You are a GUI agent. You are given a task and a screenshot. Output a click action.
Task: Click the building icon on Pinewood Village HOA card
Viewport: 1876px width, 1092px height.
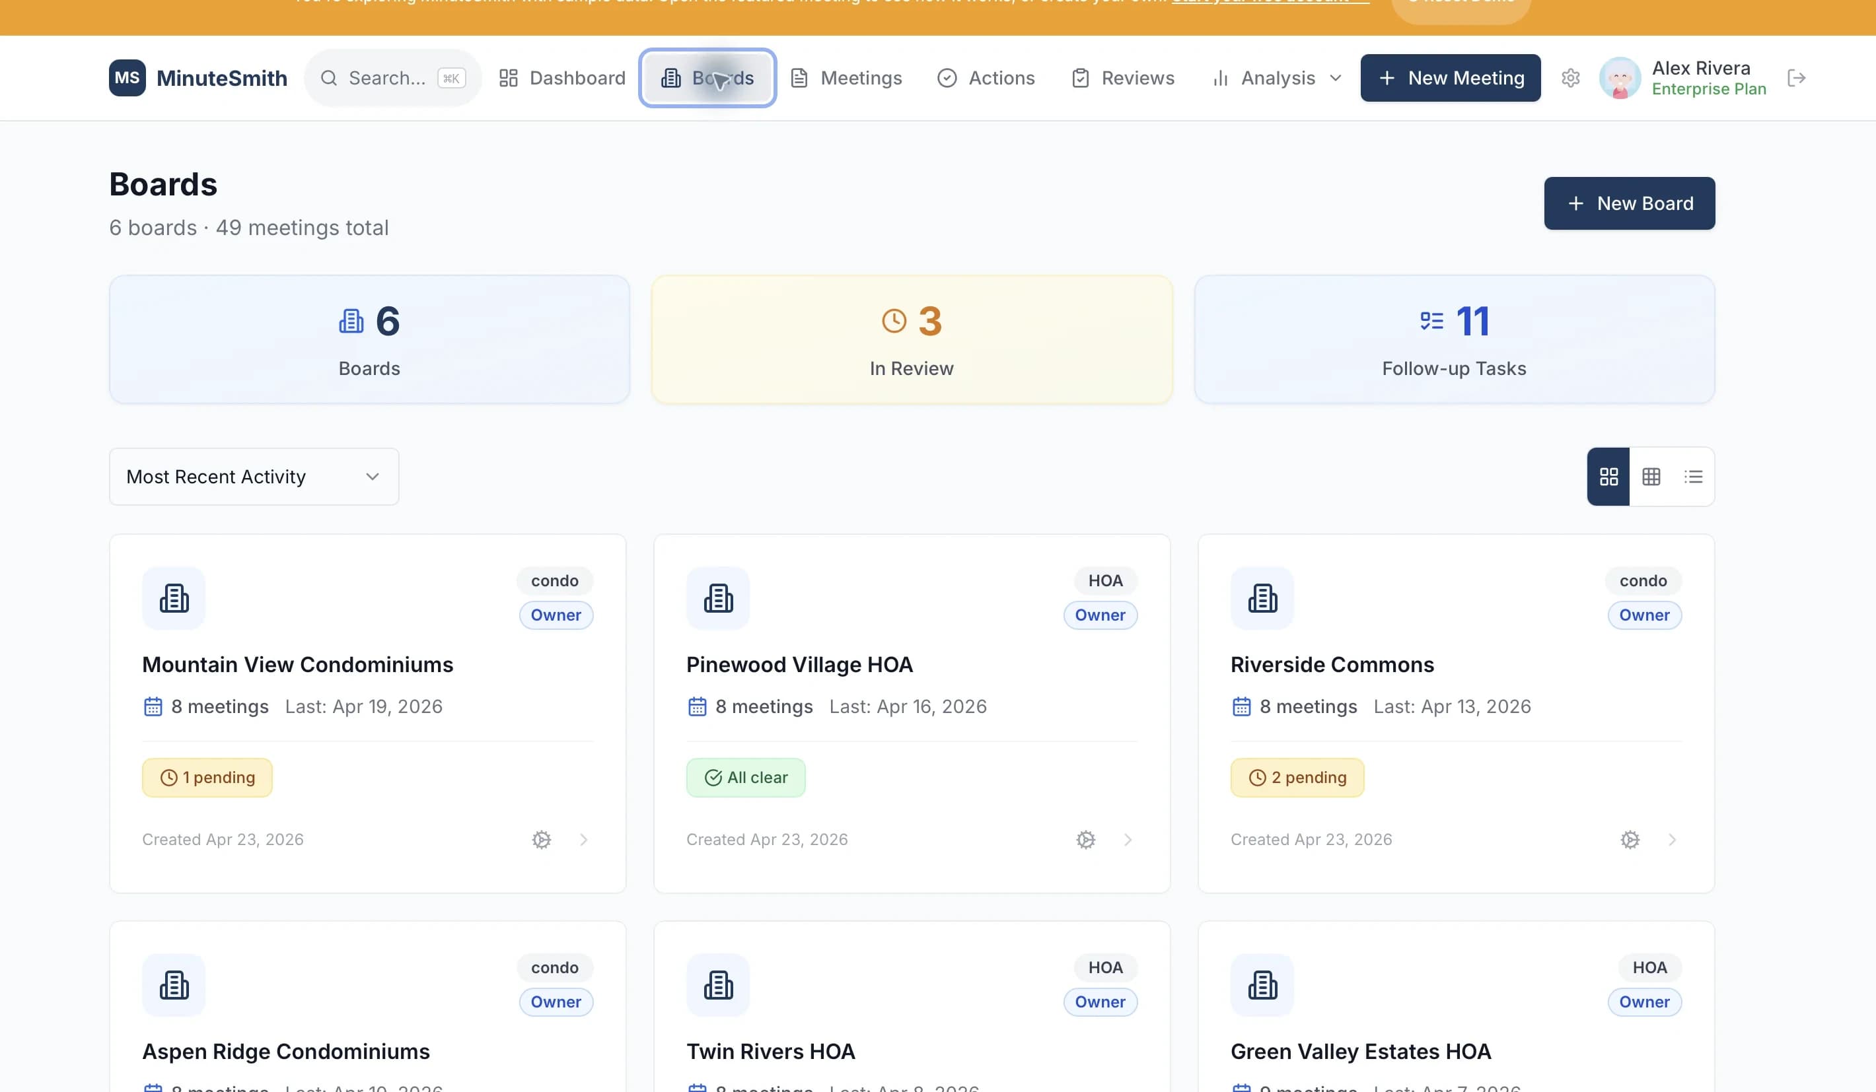point(717,598)
